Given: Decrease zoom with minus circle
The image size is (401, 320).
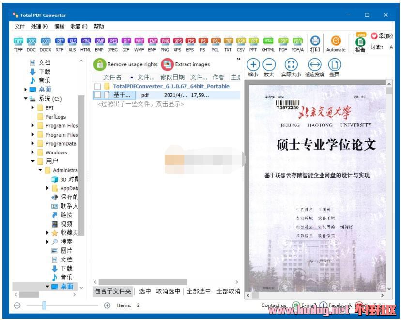Looking at the screenshot, I should [x=17, y=305].
